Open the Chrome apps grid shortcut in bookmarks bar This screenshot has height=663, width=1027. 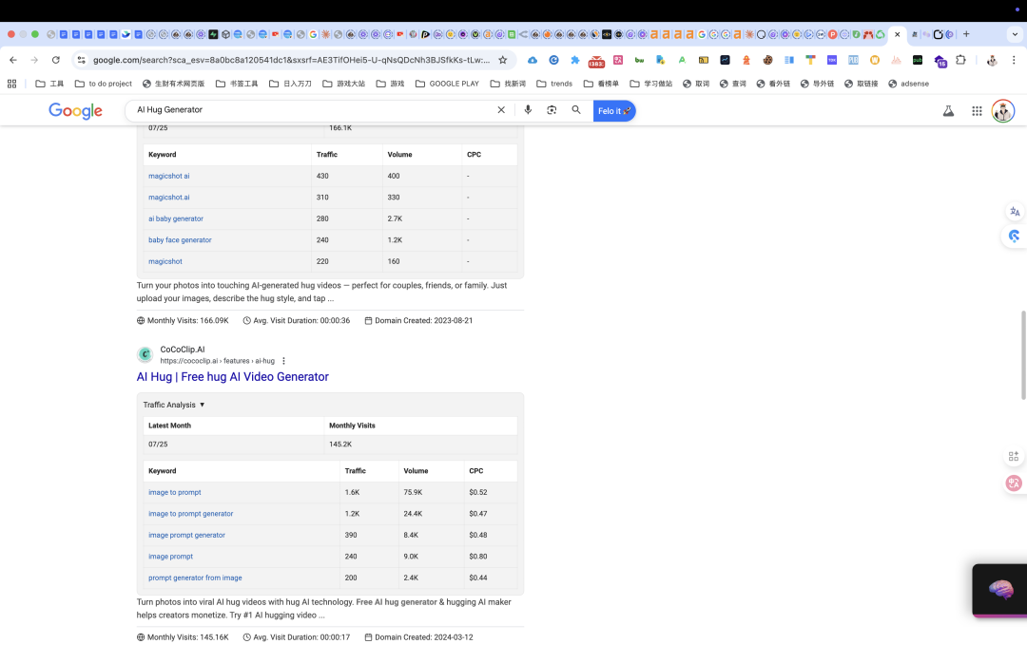coord(11,84)
